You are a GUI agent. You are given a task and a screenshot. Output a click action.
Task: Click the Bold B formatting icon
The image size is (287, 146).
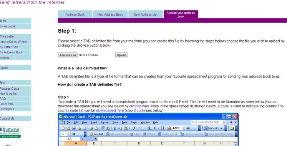coord(74,134)
